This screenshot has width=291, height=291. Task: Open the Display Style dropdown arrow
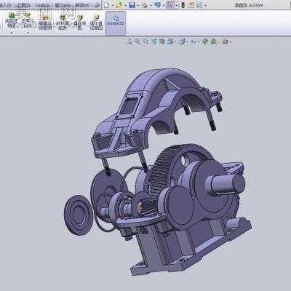[186, 42]
